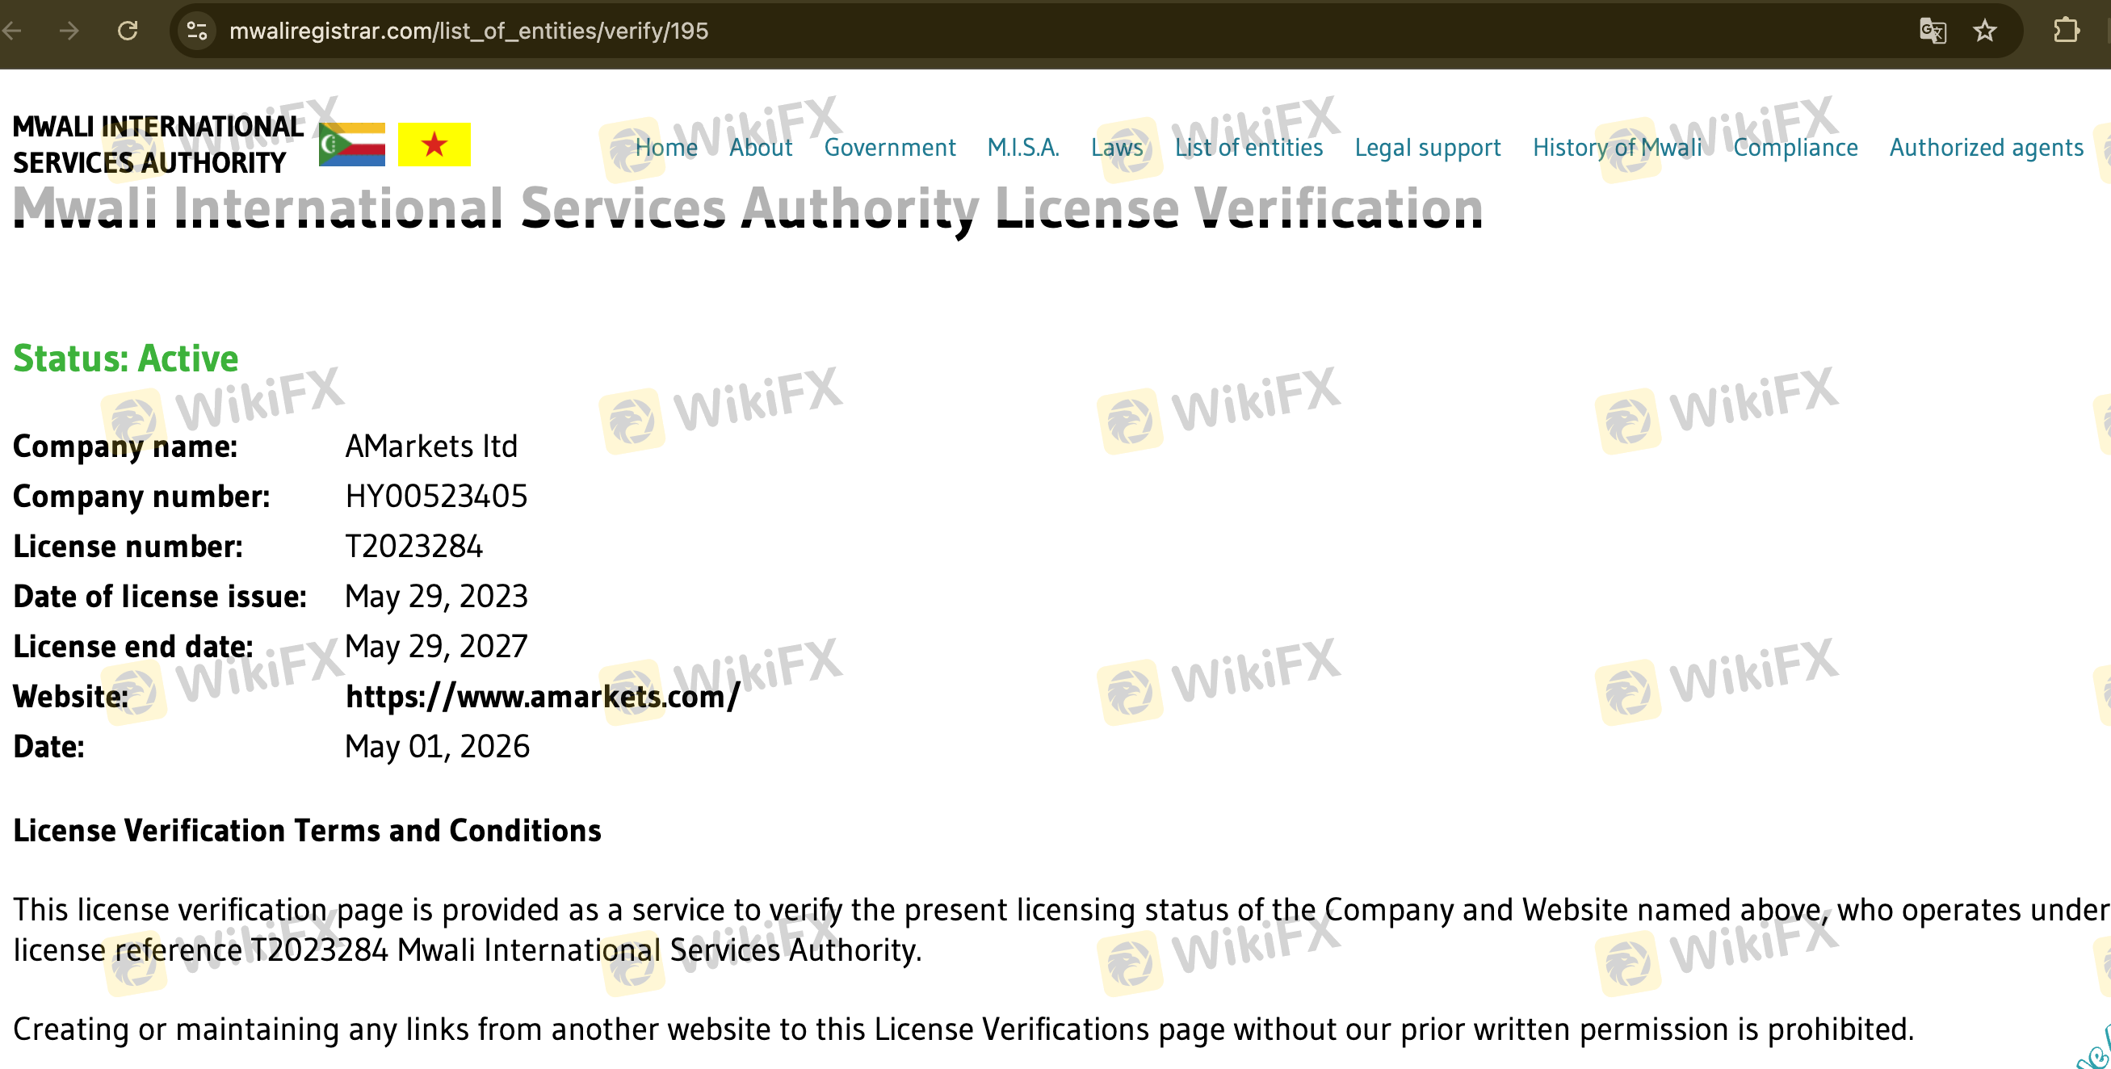Click the 'Date:' label
The height and width of the screenshot is (1069, 2111).
[x=48, y=747]
